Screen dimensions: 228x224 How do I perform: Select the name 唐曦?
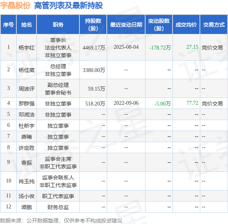pos(27,137)
